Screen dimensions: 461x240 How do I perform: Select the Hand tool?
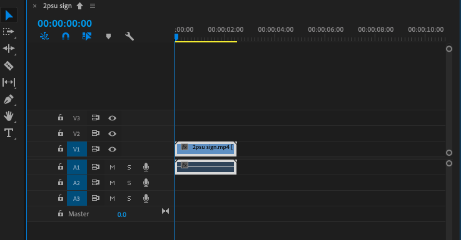point(9,116)
